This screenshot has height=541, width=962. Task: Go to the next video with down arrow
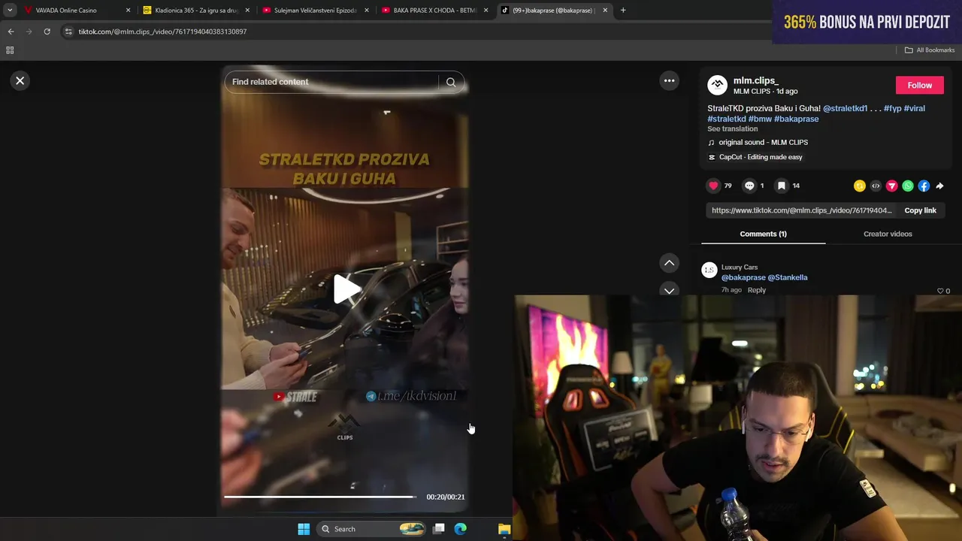click(x=669, y=290)
